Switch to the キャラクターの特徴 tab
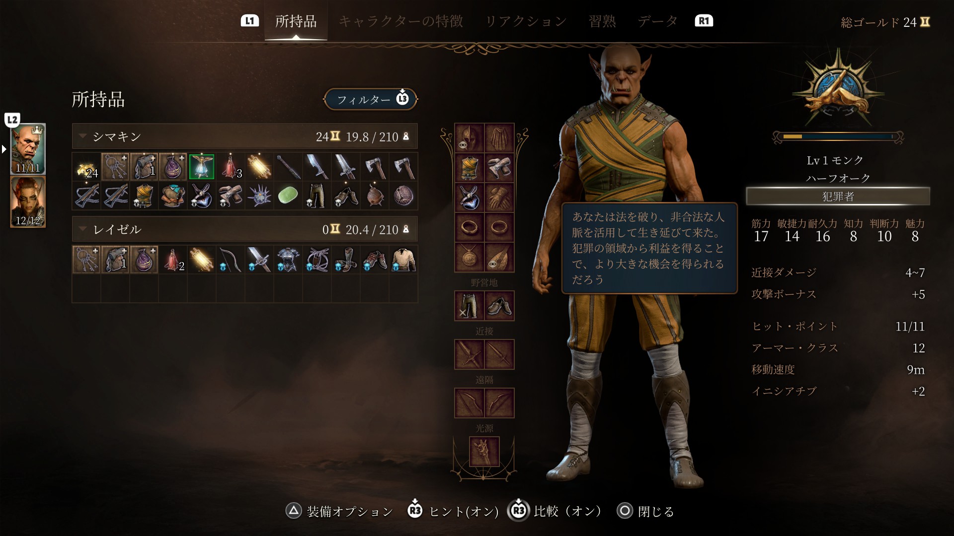This screenshot has height=536, width=954. point(401,21)
